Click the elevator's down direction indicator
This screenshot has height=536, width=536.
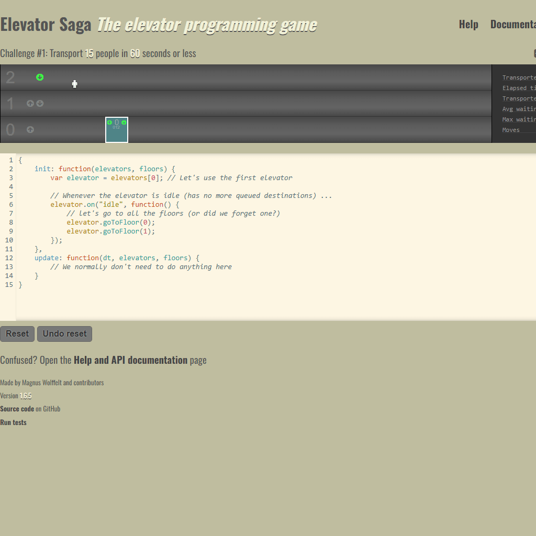(x=124, y=122)
